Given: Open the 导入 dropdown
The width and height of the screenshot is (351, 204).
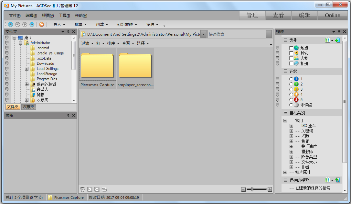Looking at the screenshot, I should click(x=59, y=24).
